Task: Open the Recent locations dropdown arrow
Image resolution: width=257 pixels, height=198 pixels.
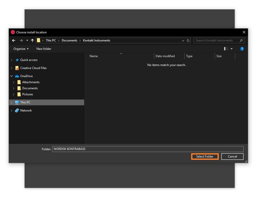Action: (27, 41)
